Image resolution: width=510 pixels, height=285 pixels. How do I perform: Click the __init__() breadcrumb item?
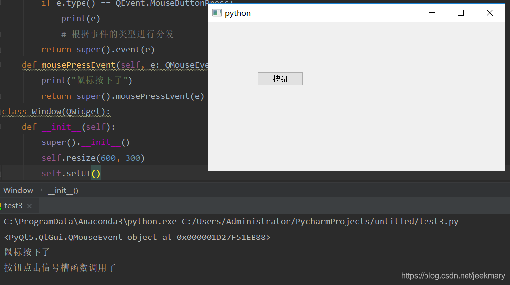coord(63,190)
